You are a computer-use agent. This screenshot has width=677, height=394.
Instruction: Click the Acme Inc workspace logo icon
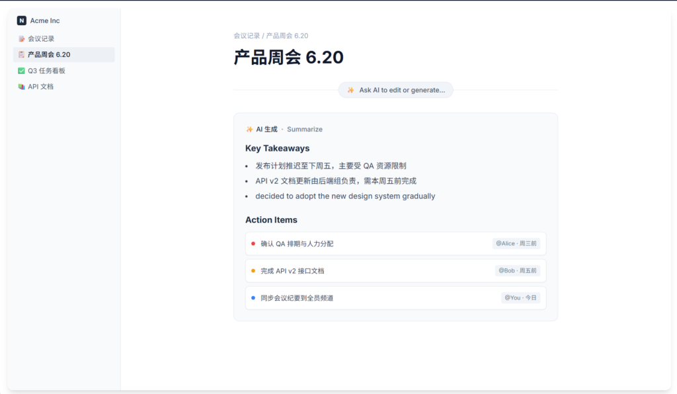(22, 20)
